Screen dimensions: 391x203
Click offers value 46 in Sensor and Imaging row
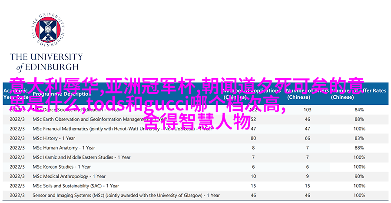[308, 196]
